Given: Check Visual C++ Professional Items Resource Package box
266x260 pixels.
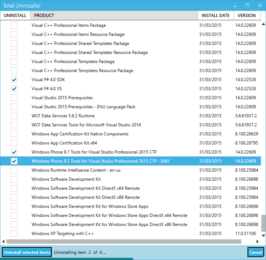Looking at the screenshot, I should (14, 34).
